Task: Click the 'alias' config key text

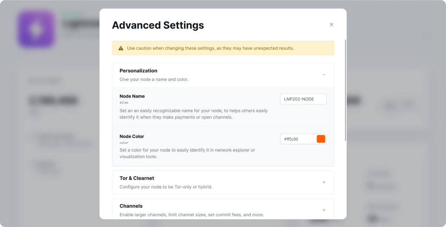Action: [x=124, y=103]
